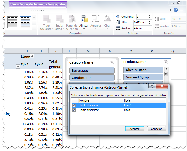Click ProductName slicer title
Viewport: 187px width, 151px height.
[134, 62]
